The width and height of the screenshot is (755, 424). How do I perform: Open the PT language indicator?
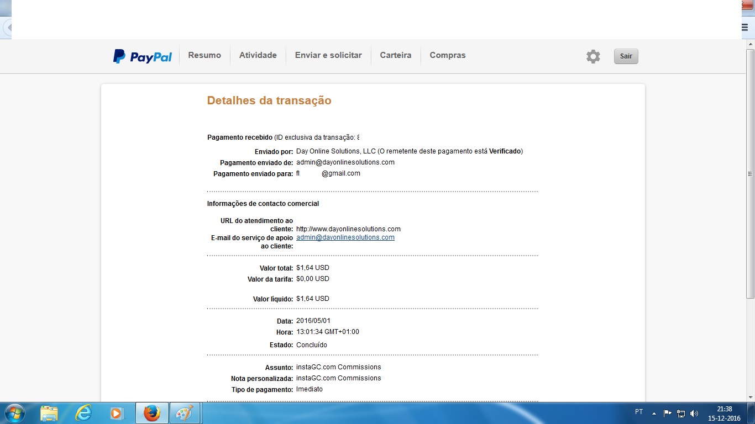click(639, 412)
